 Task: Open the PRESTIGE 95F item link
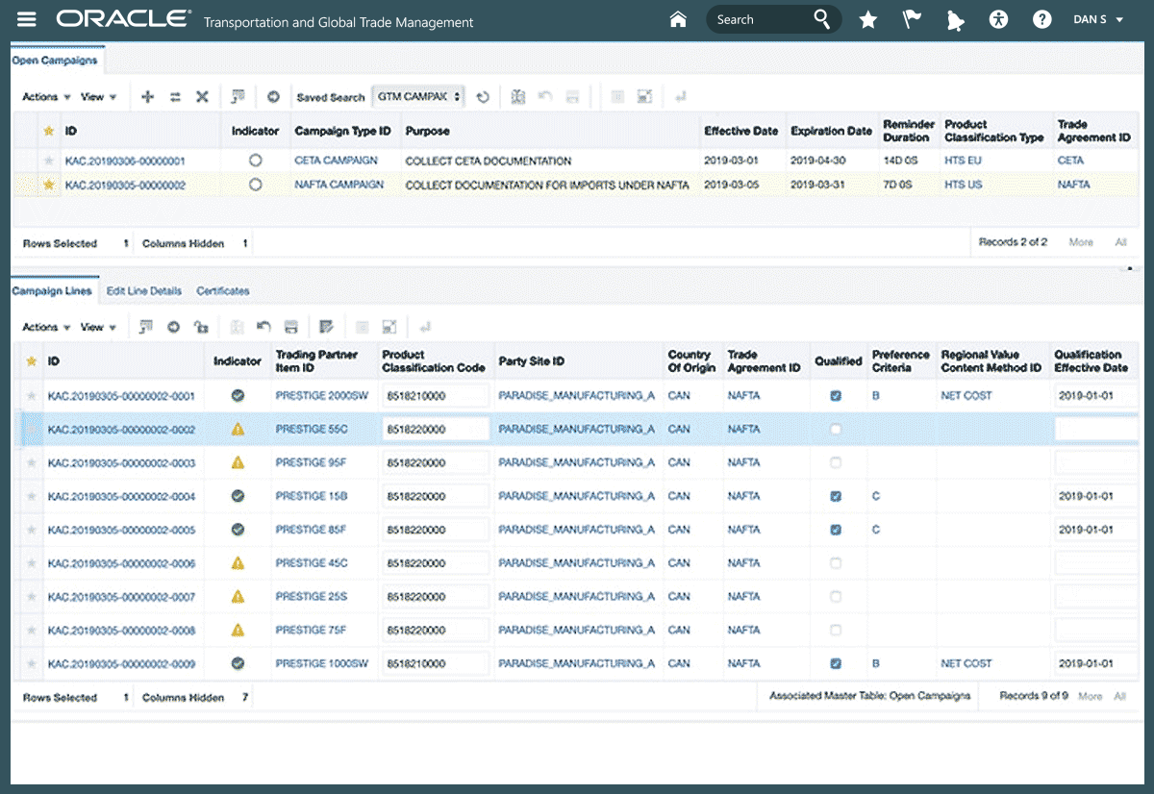[311, 462]
